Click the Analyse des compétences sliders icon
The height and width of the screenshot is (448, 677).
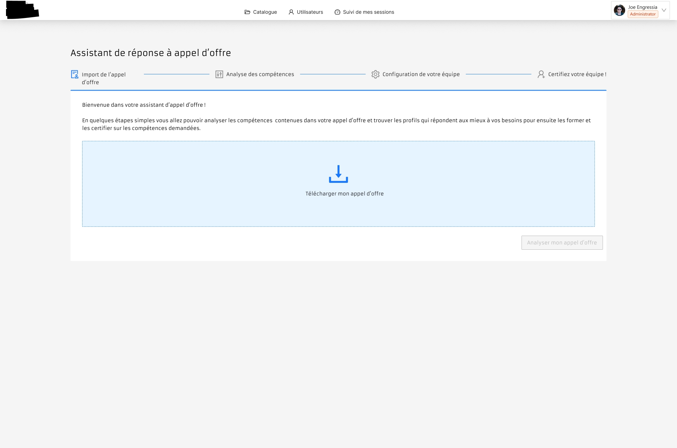[x=219, y=74]
